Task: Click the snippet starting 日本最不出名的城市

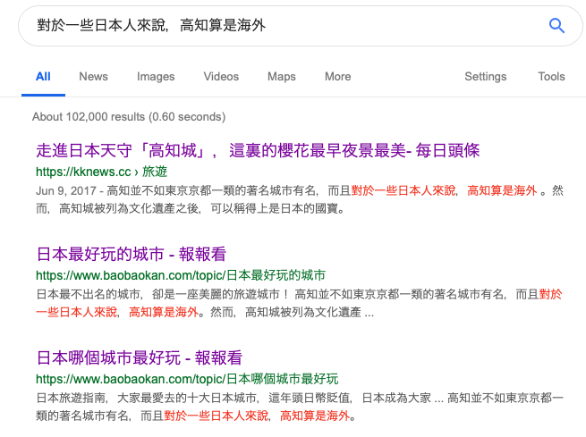Action: tap(299, 303)
